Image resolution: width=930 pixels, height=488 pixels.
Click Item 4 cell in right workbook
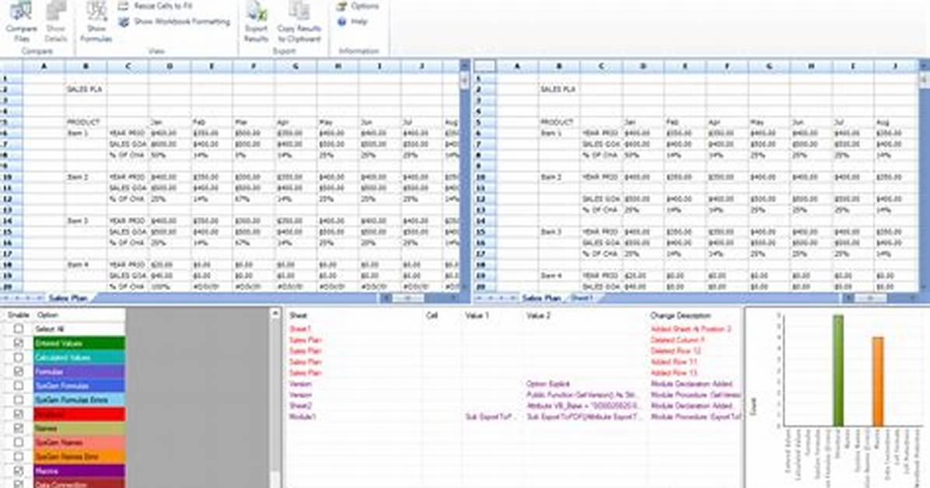coord(559,276)
